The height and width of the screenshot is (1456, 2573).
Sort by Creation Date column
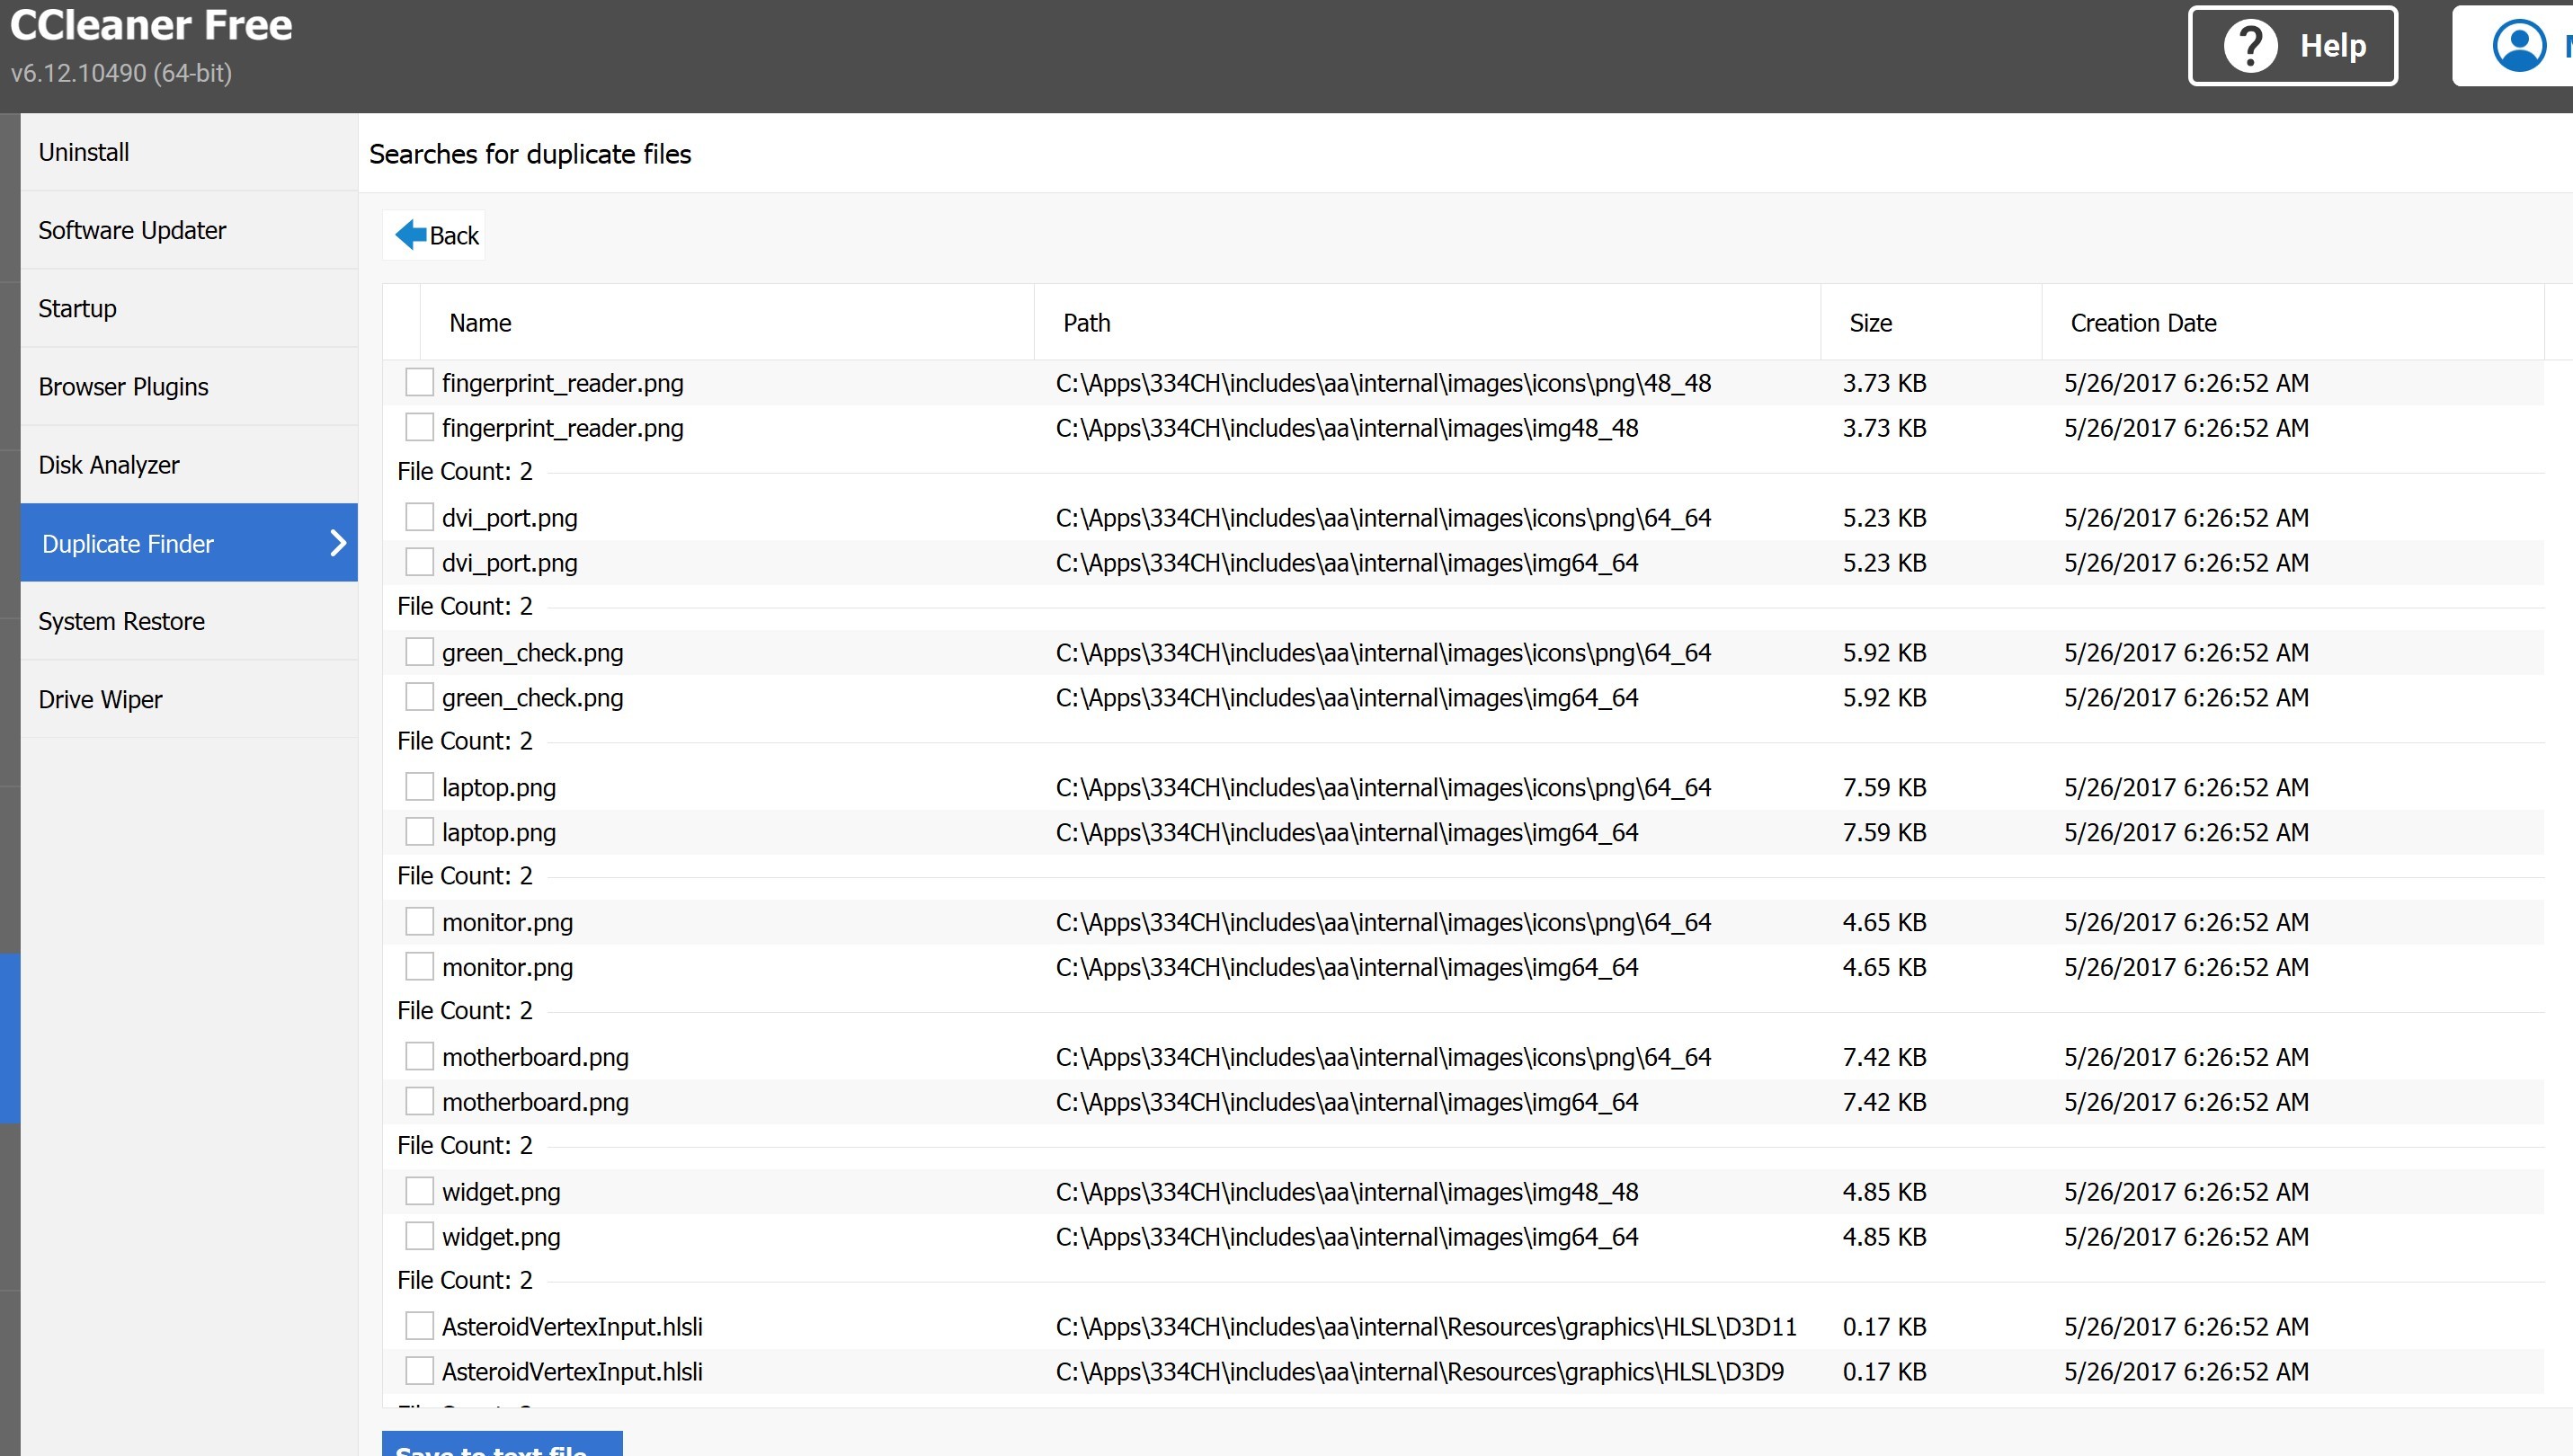(x=2292, y=323)
